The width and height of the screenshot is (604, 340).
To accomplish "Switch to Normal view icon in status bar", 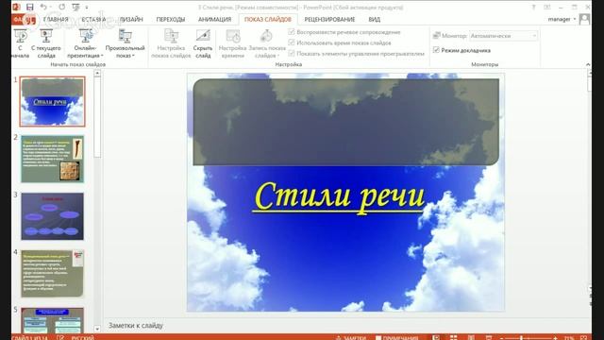I will point(436,338).
